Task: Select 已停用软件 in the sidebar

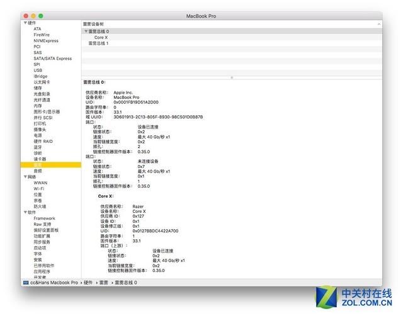Action: [43, 266]
